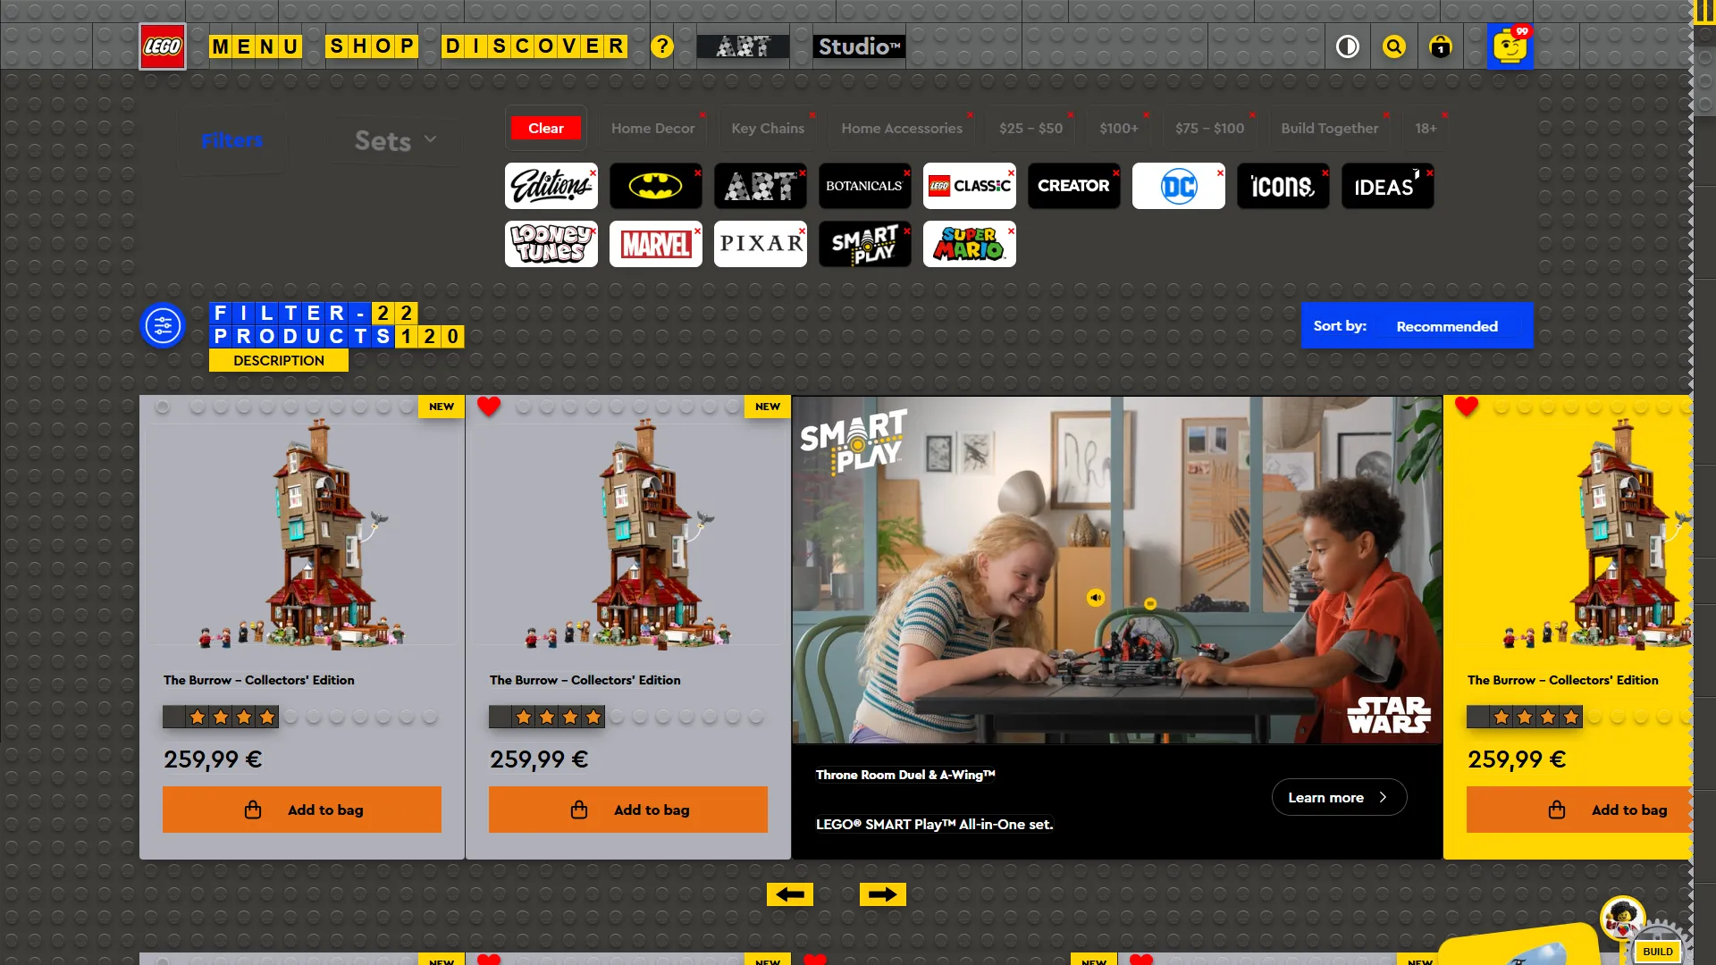
Task: Select the LEGO Classic theme logo
Action: click(969, 186)
